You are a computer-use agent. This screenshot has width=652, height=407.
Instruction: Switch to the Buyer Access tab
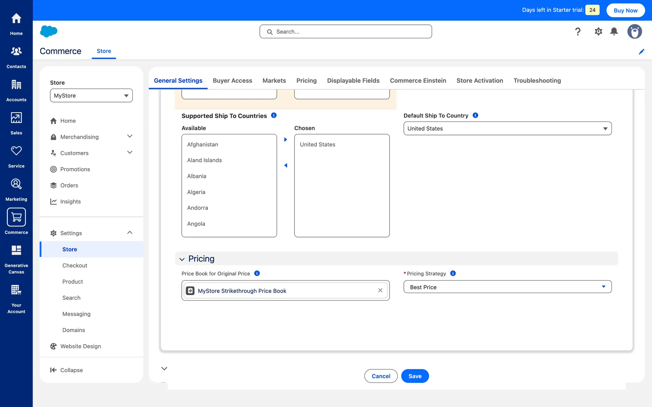tap(232, 81)
